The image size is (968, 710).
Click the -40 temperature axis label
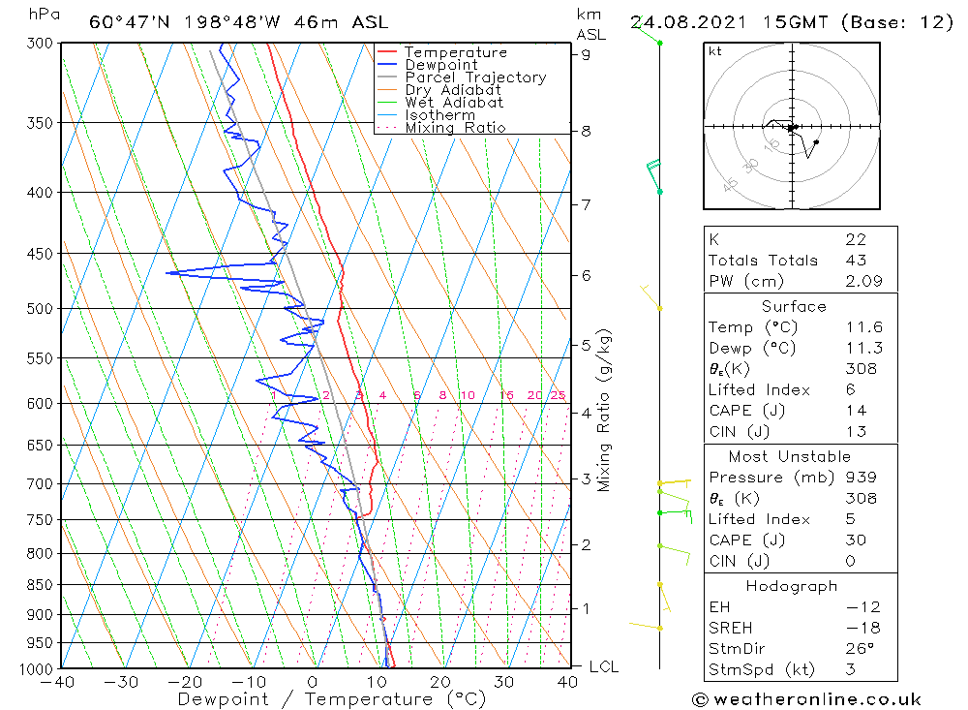pos(57,682)
